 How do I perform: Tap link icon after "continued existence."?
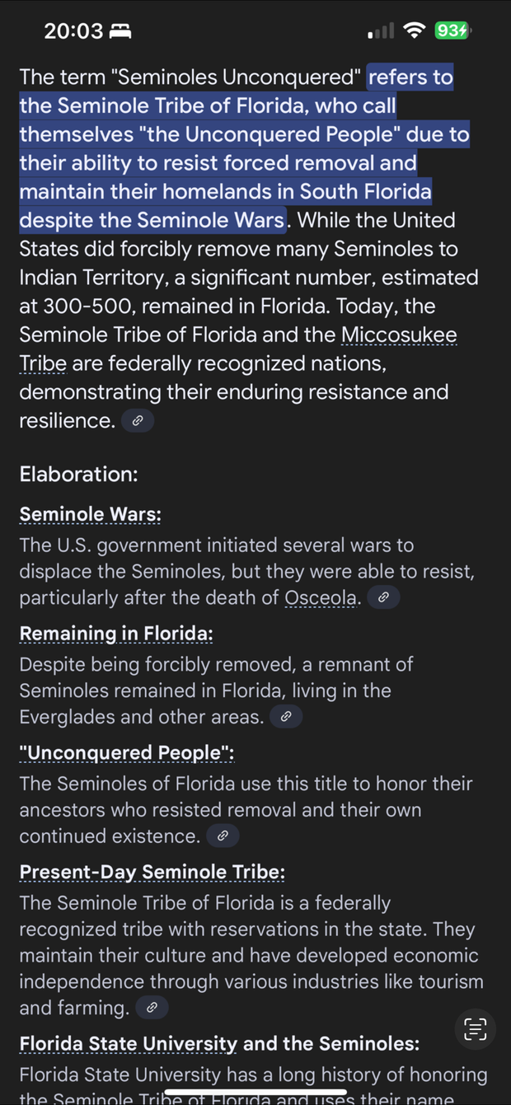pos(223,836)
